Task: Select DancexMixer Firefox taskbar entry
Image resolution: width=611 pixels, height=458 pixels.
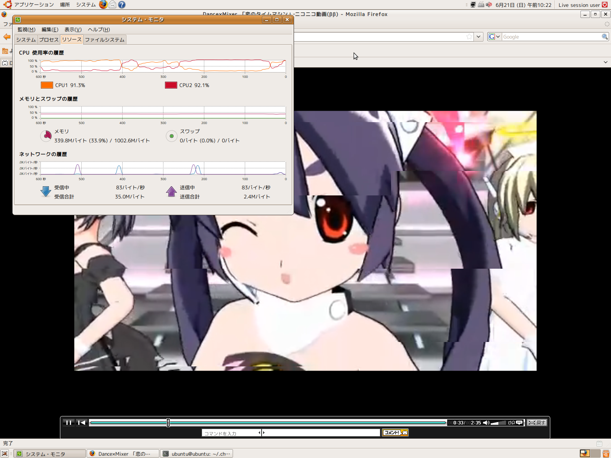Action: click(123, 454)
